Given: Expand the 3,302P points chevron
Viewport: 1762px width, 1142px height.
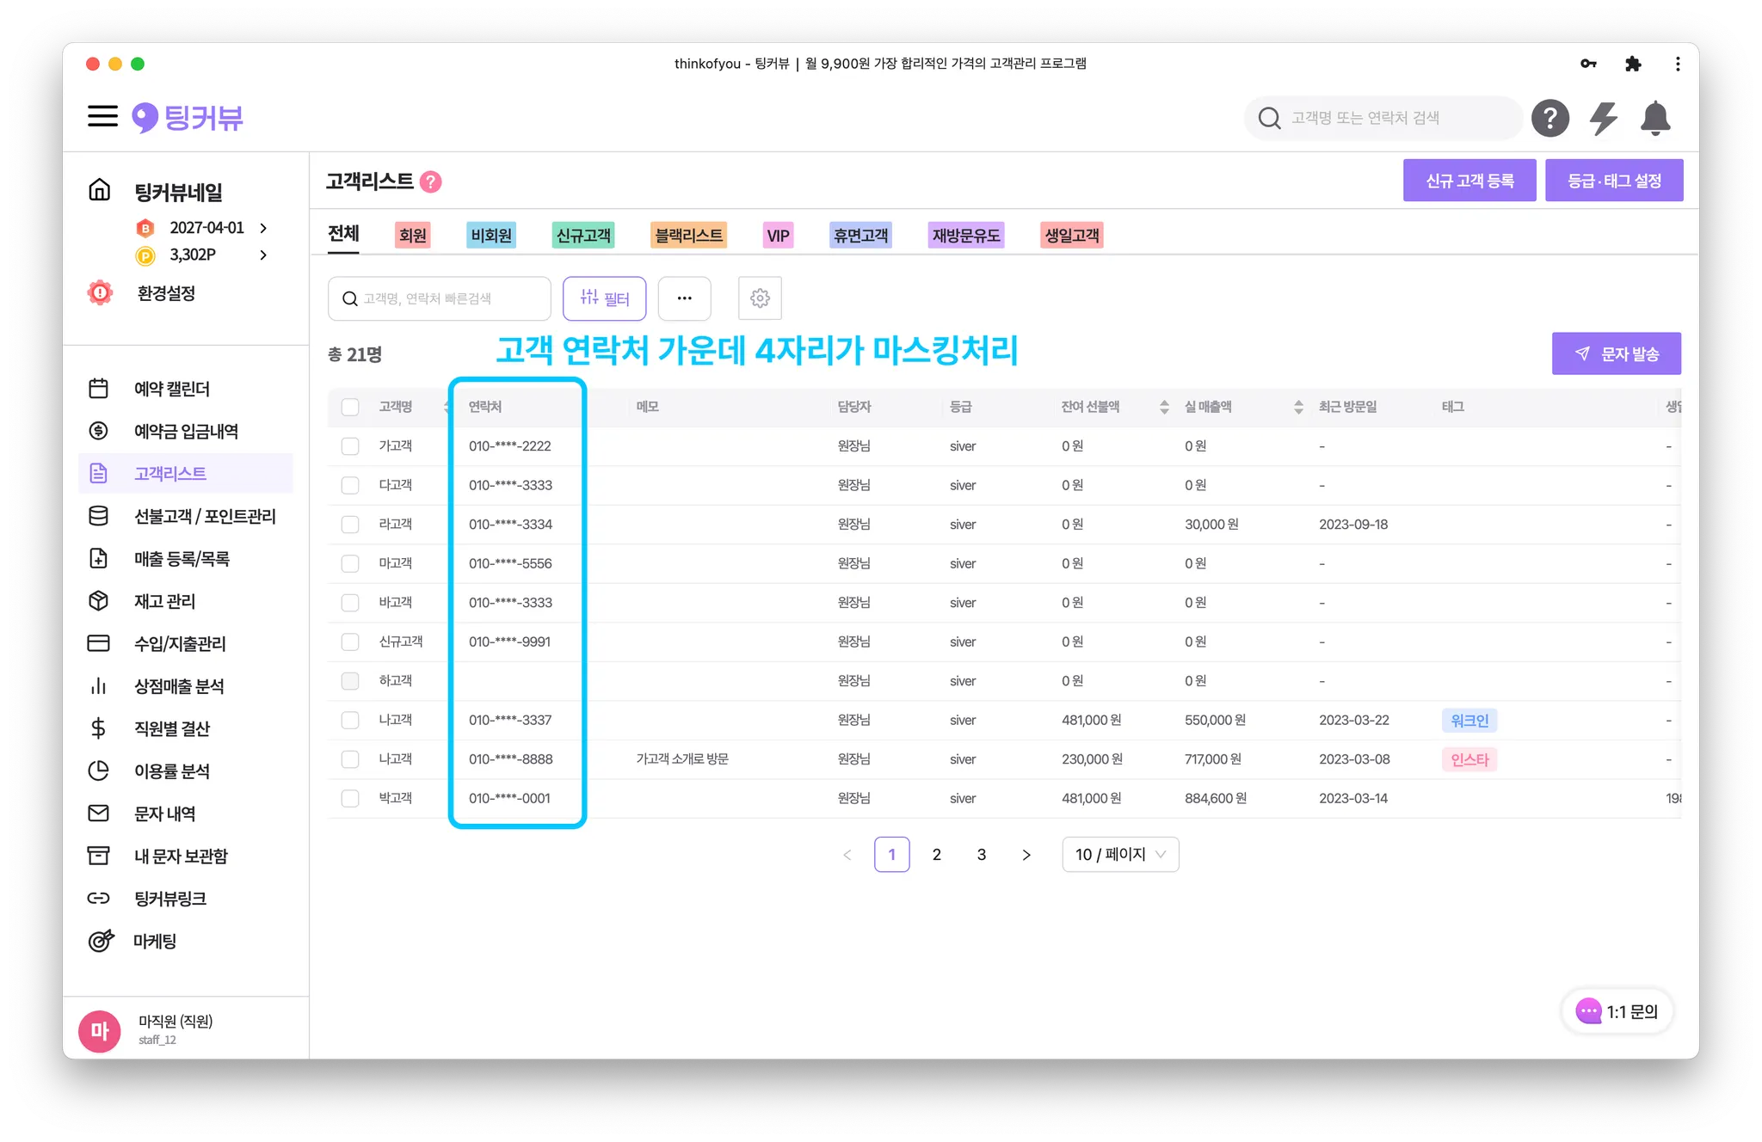Looking at the screenshot, I should click(x=263, y=255).
